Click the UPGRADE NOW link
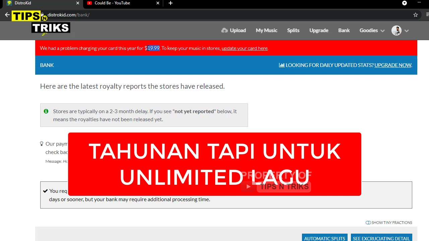This screenshot has width=429, height=241. pos(393,65)
